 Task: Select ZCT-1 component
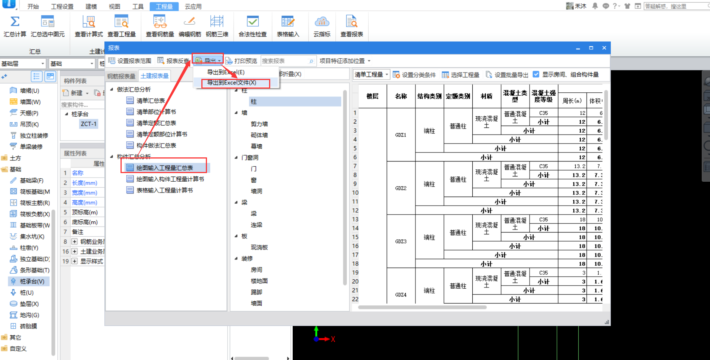point(89,124)
